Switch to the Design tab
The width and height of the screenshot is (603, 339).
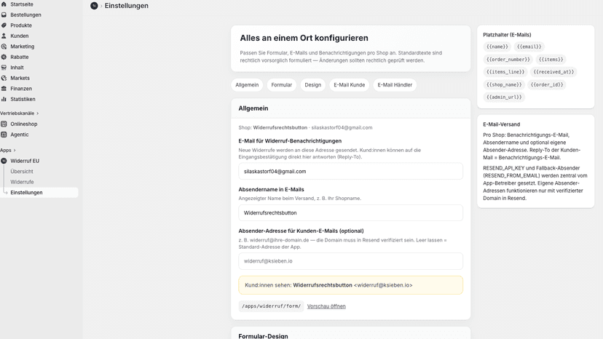[x=312, y=85]
